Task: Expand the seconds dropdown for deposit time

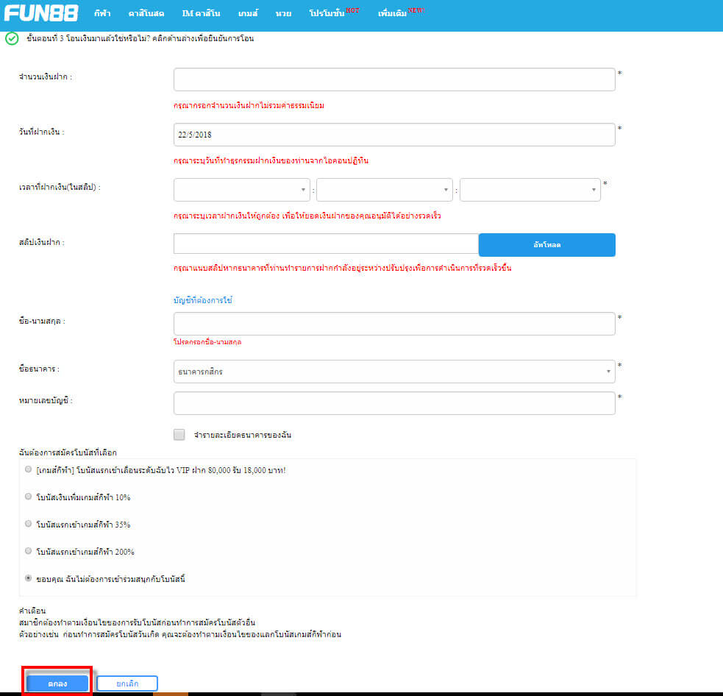Action: point(530,190)
